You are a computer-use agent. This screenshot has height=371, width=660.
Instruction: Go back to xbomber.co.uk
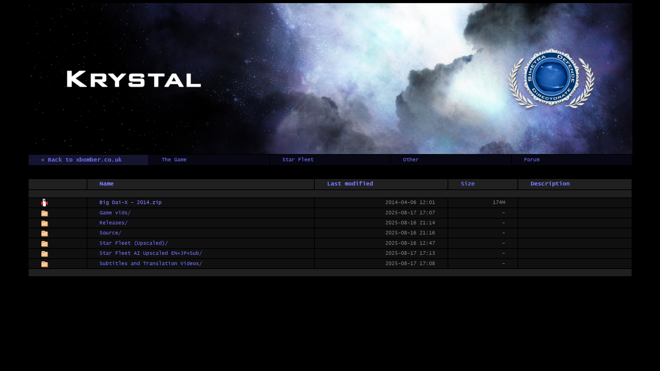click(81, 160)
